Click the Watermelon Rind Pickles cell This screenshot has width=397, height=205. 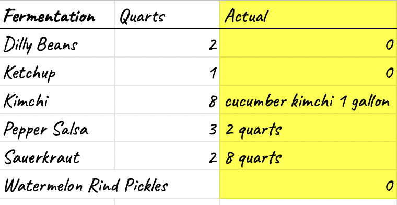click(110, 185)
